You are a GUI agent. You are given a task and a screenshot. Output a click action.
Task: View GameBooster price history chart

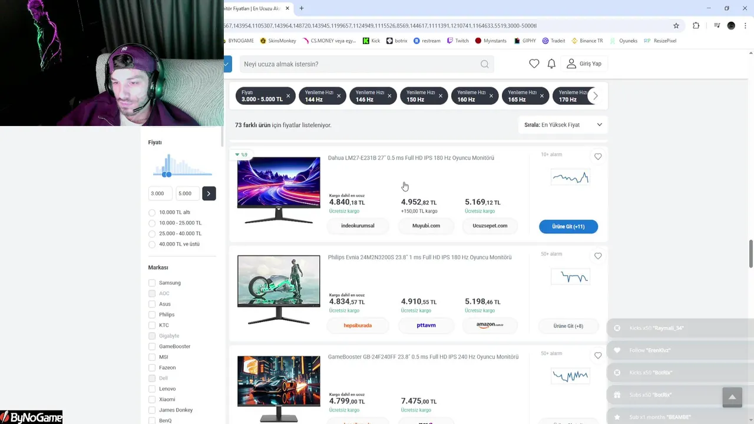tap(570, 375)
